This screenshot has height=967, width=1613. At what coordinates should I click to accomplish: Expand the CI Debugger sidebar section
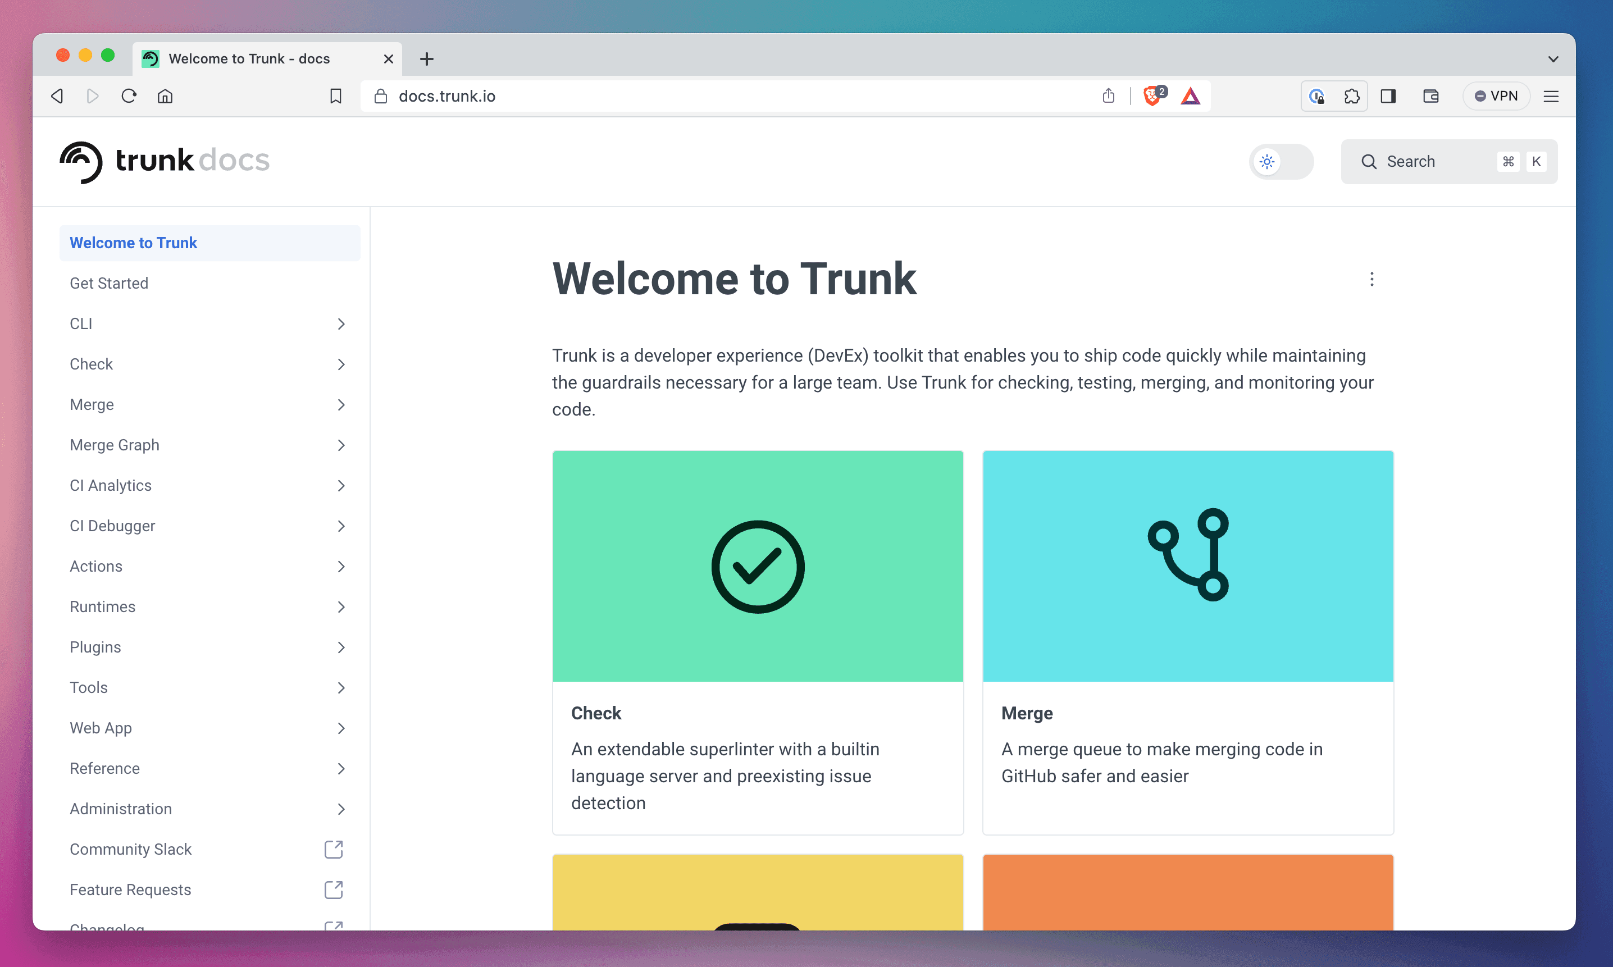(x=341, y=526)
